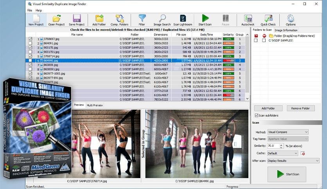Switch to the Image Information tab
The width and height of the screenshot is (327, 189).
click(x=286, y=30)
